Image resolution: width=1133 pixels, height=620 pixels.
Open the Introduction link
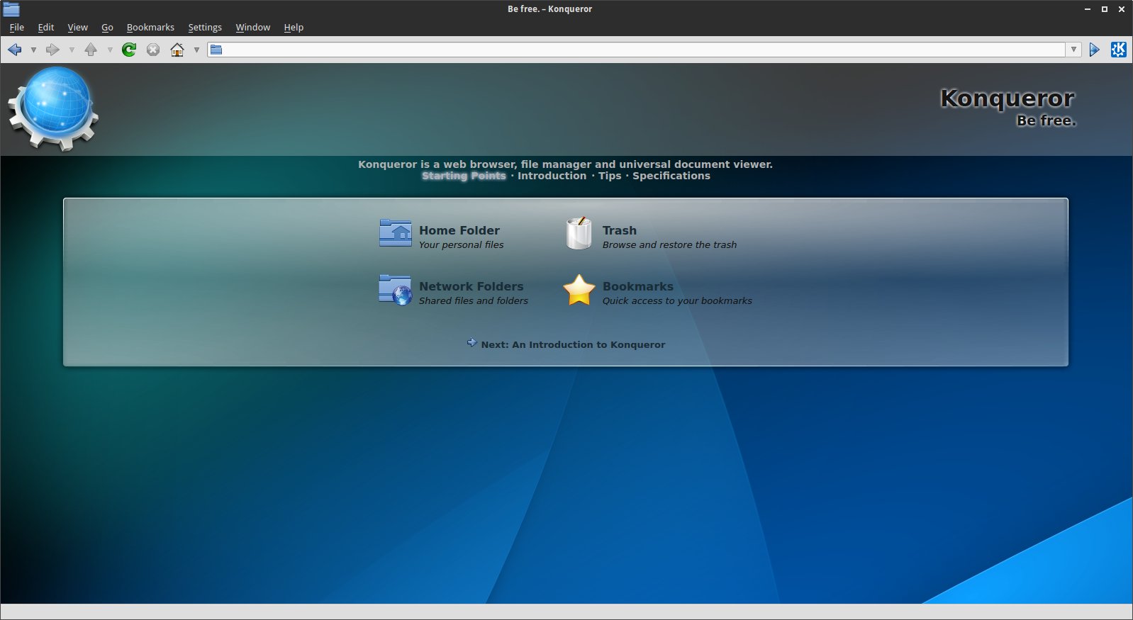(552, 176)
